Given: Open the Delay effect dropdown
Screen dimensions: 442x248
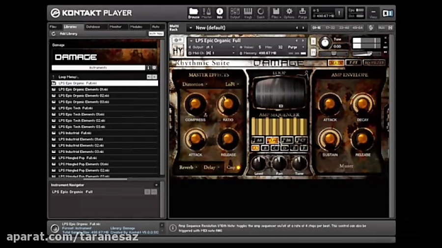Looking at the screenshot, I should pyautogui.click(x=211, y=167).
